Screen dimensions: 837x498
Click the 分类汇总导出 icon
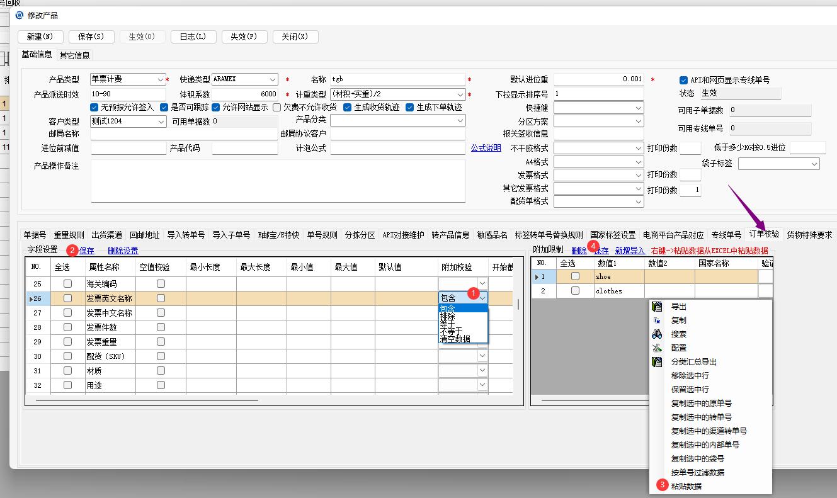(x=657, y=362)
